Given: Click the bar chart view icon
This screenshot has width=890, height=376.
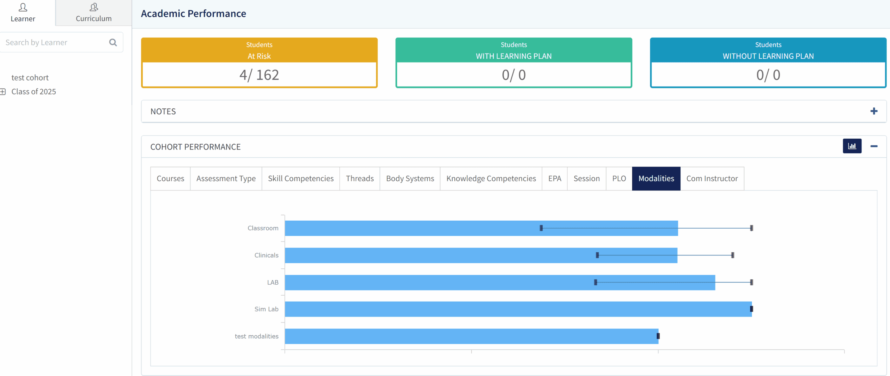Looking at the screenshot, I should (x=852, y=146).
